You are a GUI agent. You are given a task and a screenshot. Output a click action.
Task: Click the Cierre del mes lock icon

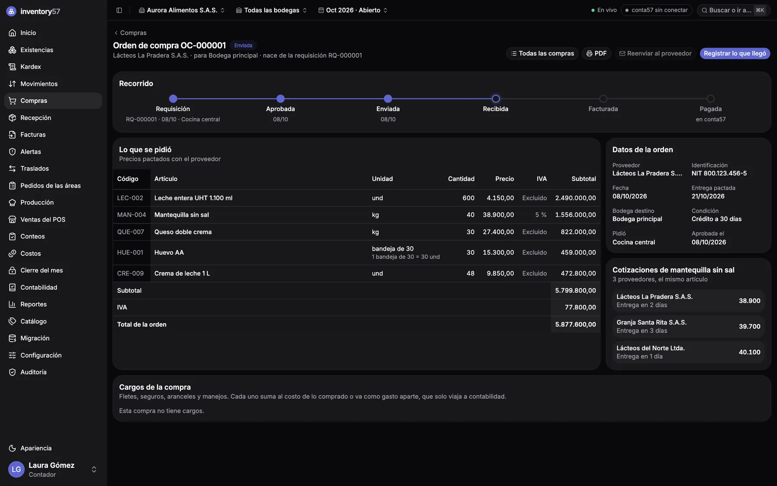coord(12,270)
